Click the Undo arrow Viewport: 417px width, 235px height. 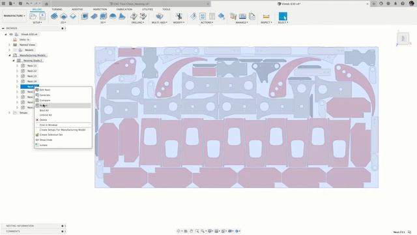[27, 4]
